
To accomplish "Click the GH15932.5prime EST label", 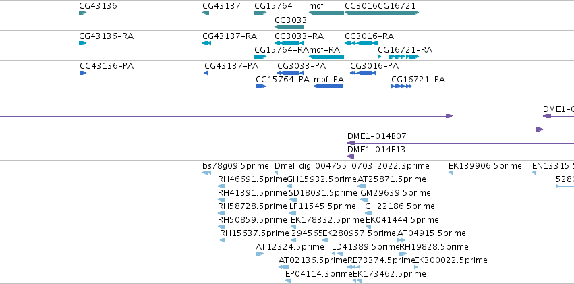I will click(x=322, y=179).
